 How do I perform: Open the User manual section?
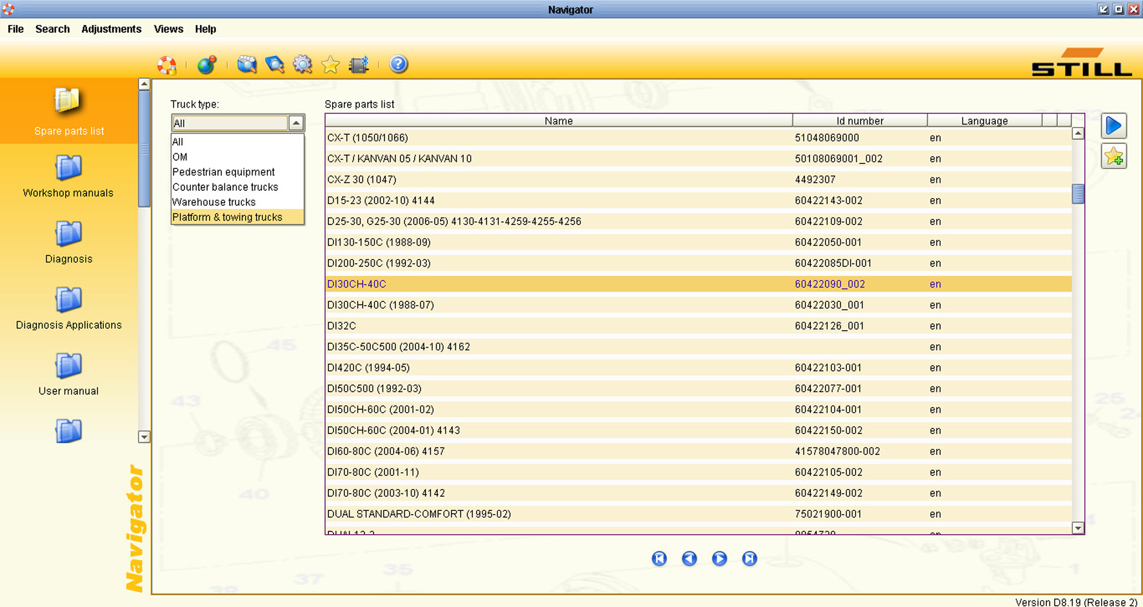click(x=68, y=374)
